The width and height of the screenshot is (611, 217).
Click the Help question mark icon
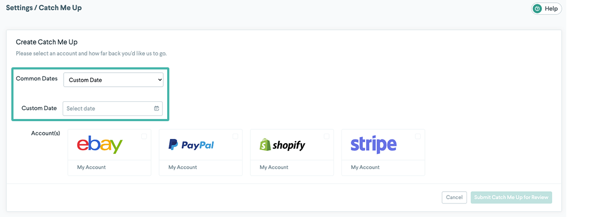(537, 9)
